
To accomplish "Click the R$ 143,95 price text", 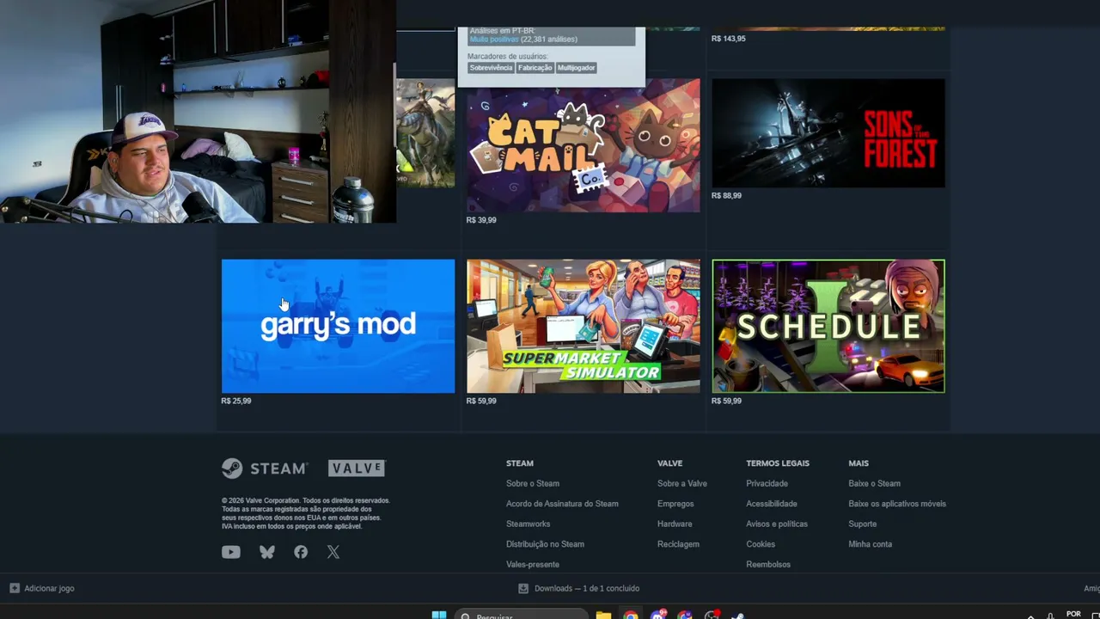I will [729, 39].
